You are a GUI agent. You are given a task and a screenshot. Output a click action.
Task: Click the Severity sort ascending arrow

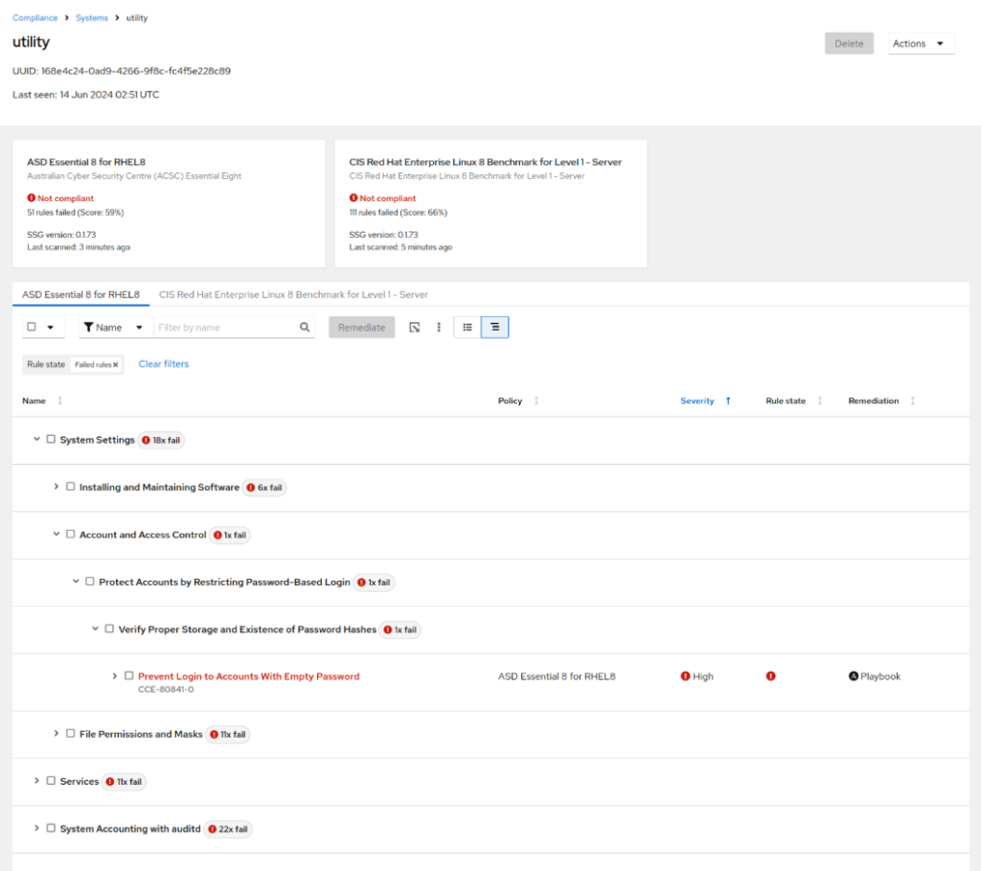click(x=728, y=401)
